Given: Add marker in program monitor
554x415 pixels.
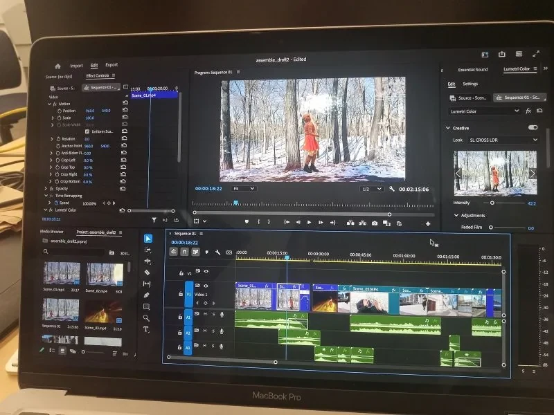Looking at the screenshot, I should coord(247,221).
